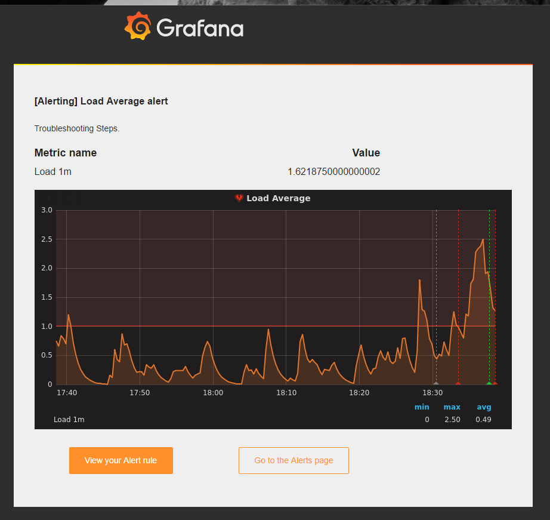550x520 pixels.
Task: Open the Go to the Alerts page link
Action: click(x=293, y=460)
